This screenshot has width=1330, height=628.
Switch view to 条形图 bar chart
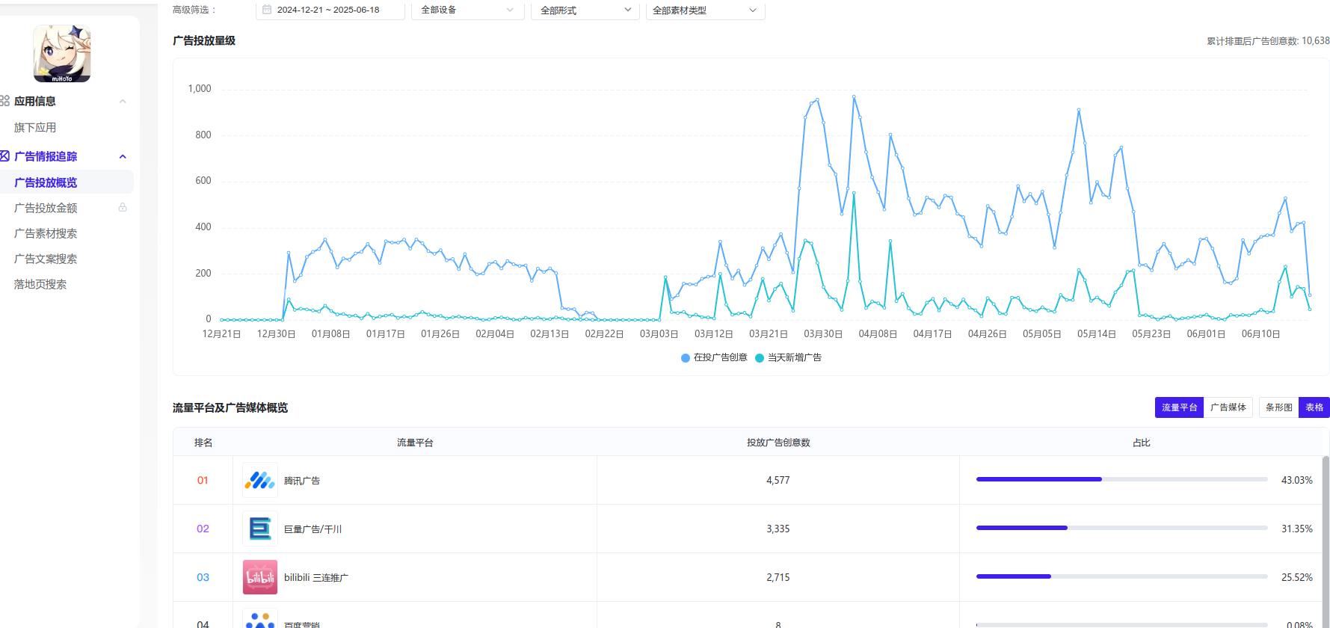[1278, 407]
